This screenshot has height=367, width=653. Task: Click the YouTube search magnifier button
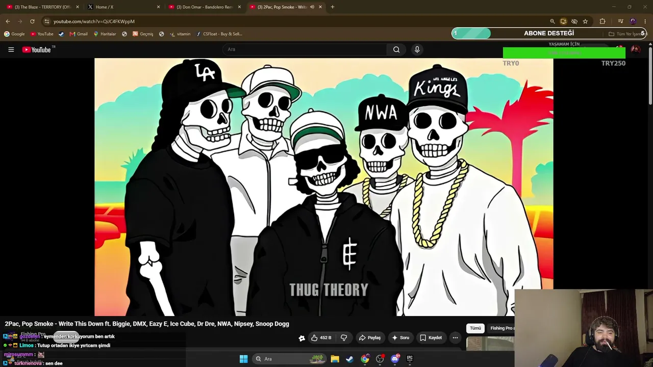coord(396,49)
